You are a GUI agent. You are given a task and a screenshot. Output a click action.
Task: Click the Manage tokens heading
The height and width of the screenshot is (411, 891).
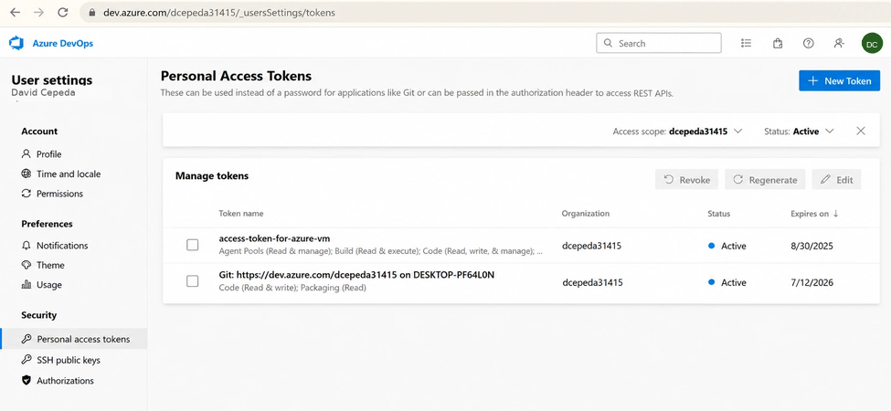coord(212,176)
